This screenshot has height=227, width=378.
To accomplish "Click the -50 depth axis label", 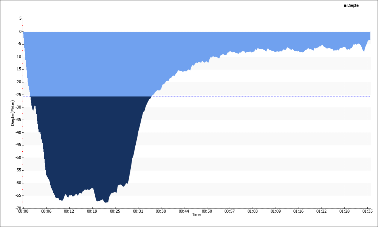I will tap(19, 157).
